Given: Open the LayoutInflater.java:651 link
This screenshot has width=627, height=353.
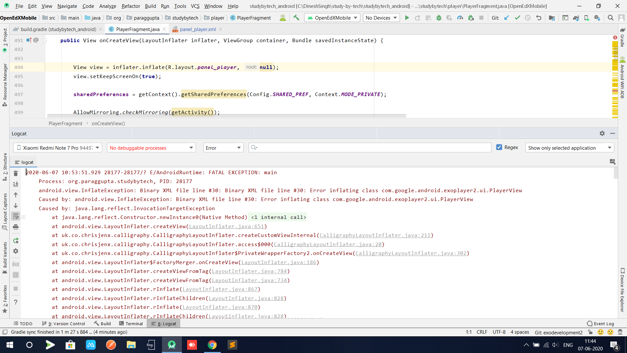Looking at the screenshot, I should (226, 227).
